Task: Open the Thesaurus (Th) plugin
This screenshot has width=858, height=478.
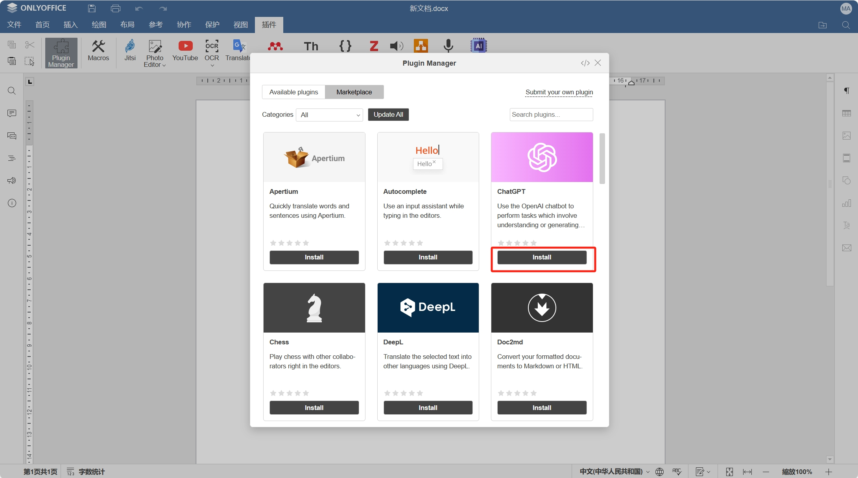Action: click(x=311, y=46)
